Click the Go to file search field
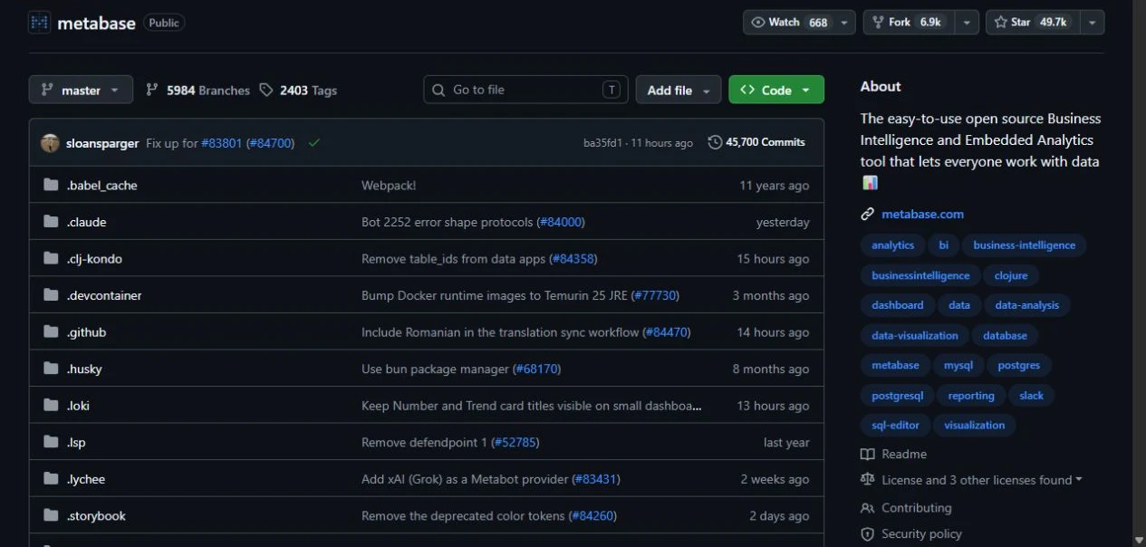 pos(525,90)
